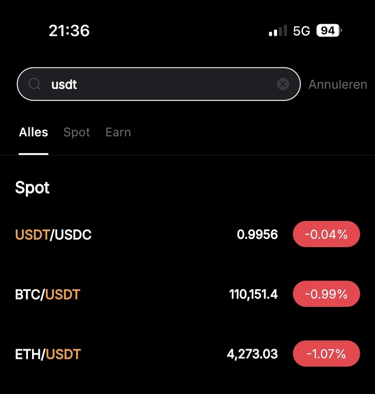Tap the search magnifier icon
The height and width of the screenshot is (394, 375).
pyautogui.click(x=34, y=84)
